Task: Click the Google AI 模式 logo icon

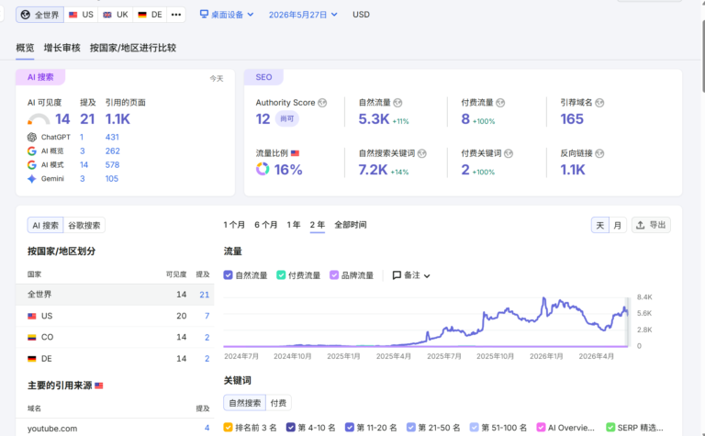Action: pyautogui.click(x=32, y=165)
